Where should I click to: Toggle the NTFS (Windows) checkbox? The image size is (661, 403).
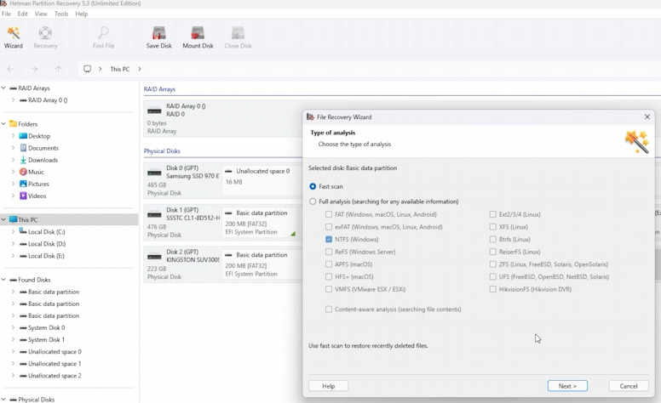point(329,239)
